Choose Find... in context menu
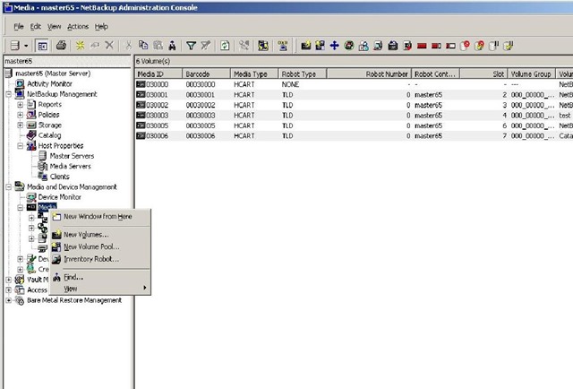The height and width of the screenshot is (389, 573). tap(99, 277)
